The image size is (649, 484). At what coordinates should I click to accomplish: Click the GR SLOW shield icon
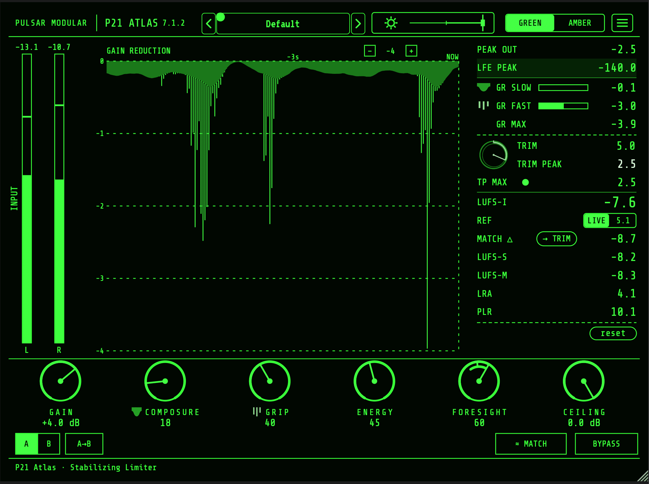[x=484, y=87]
